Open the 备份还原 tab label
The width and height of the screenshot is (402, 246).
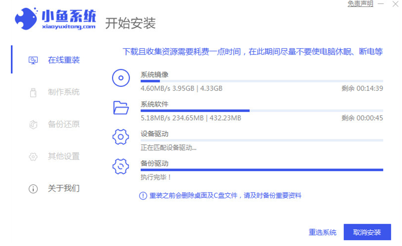pyautogui.click(x=64, y=124)
